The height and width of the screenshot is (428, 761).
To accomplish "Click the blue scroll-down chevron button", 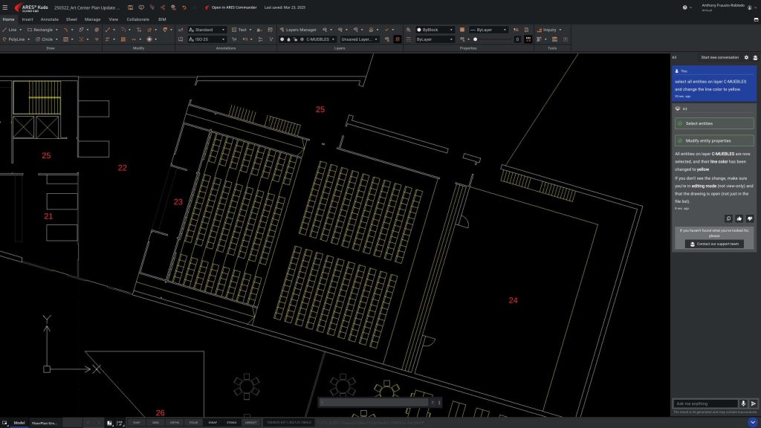I will tap(753, 423).
